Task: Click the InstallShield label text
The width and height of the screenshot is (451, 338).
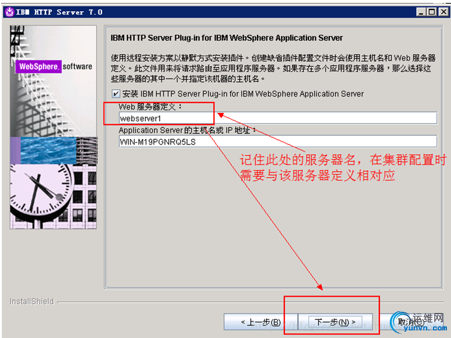Action: coord(31,301)
